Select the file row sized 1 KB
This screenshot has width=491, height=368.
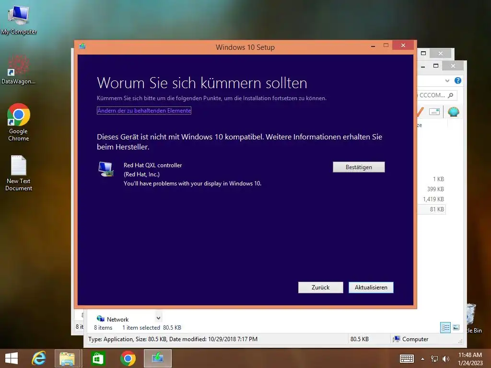tap(432, 179)
